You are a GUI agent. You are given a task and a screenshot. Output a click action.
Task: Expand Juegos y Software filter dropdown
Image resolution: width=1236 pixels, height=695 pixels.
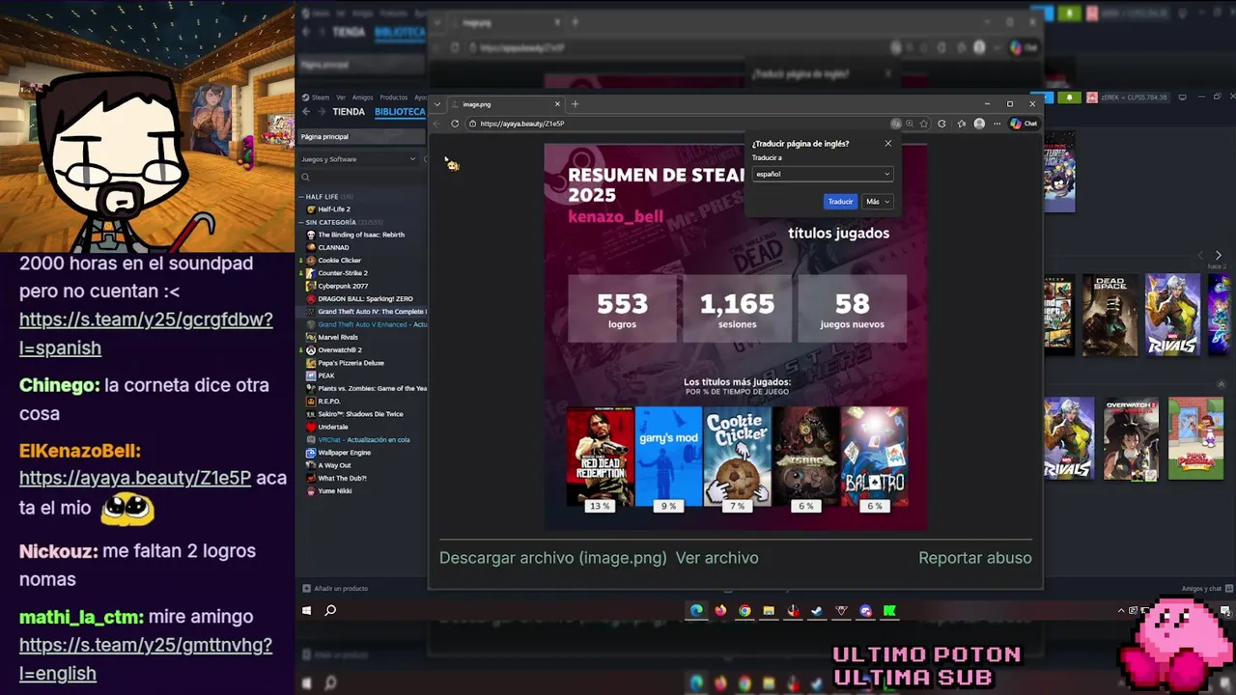(x=358, y=159)
